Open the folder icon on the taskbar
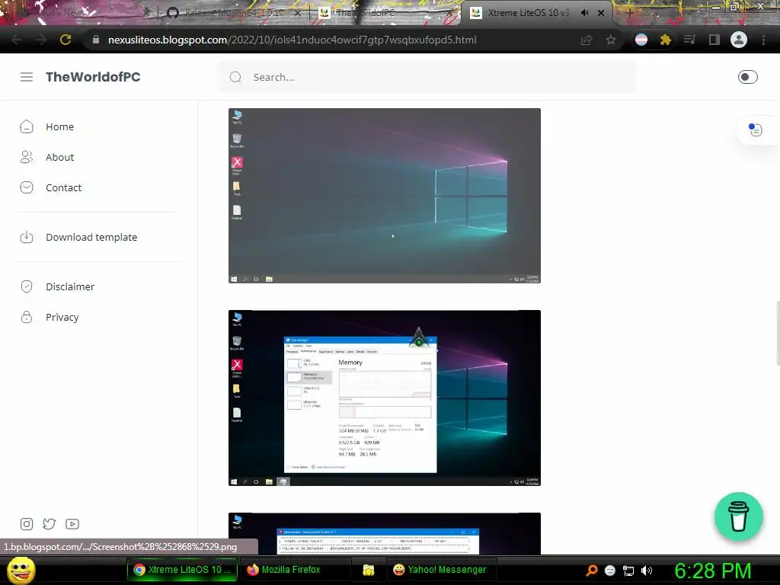 [x=368, y=570]
